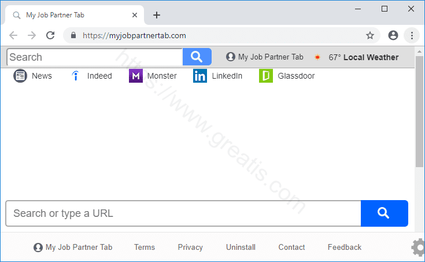Focus the top toolbar Search box
425x262 pixels.
(95, 57)
